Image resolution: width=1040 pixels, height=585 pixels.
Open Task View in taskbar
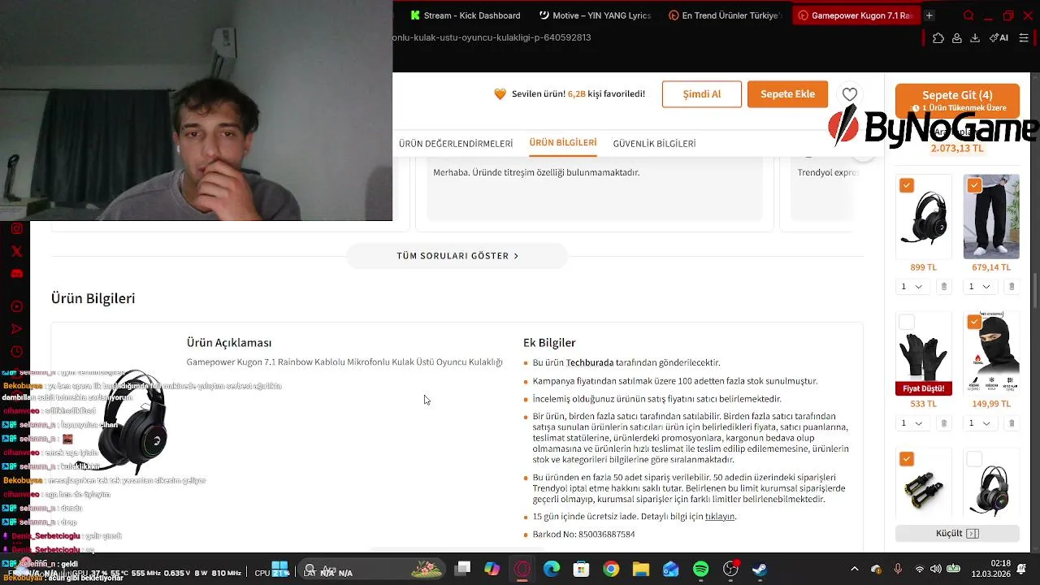click(462, 569)
